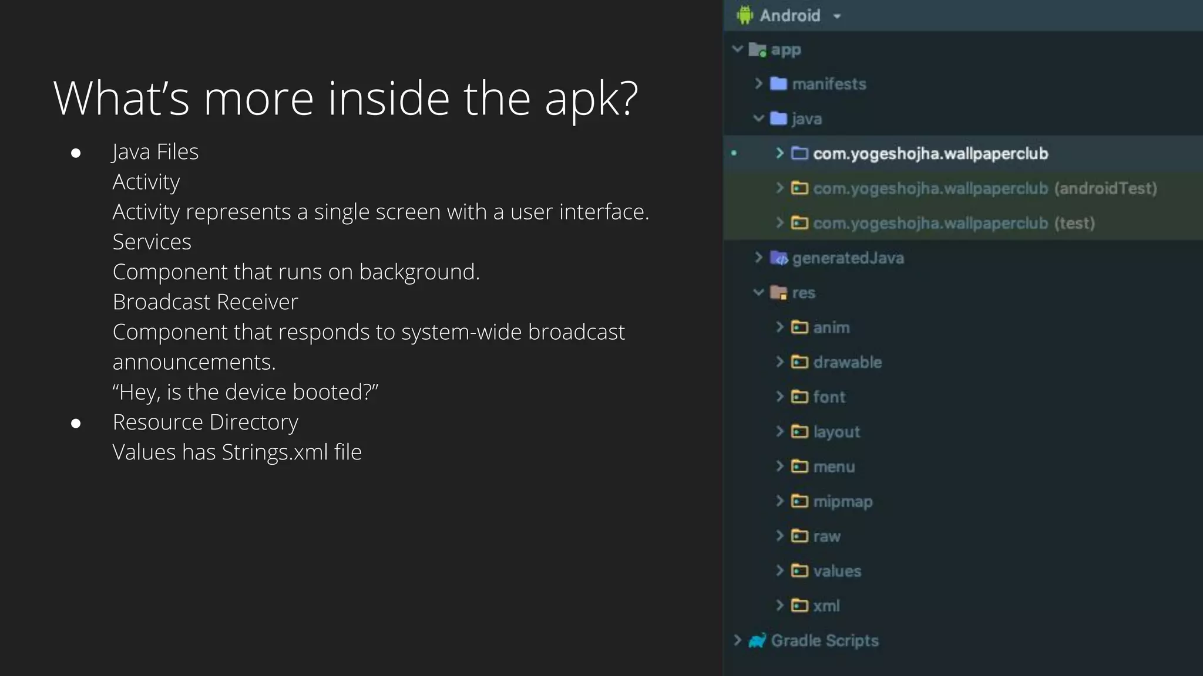Expand the anim resource folder
The image size is (1203, 676).
[780, 327]
